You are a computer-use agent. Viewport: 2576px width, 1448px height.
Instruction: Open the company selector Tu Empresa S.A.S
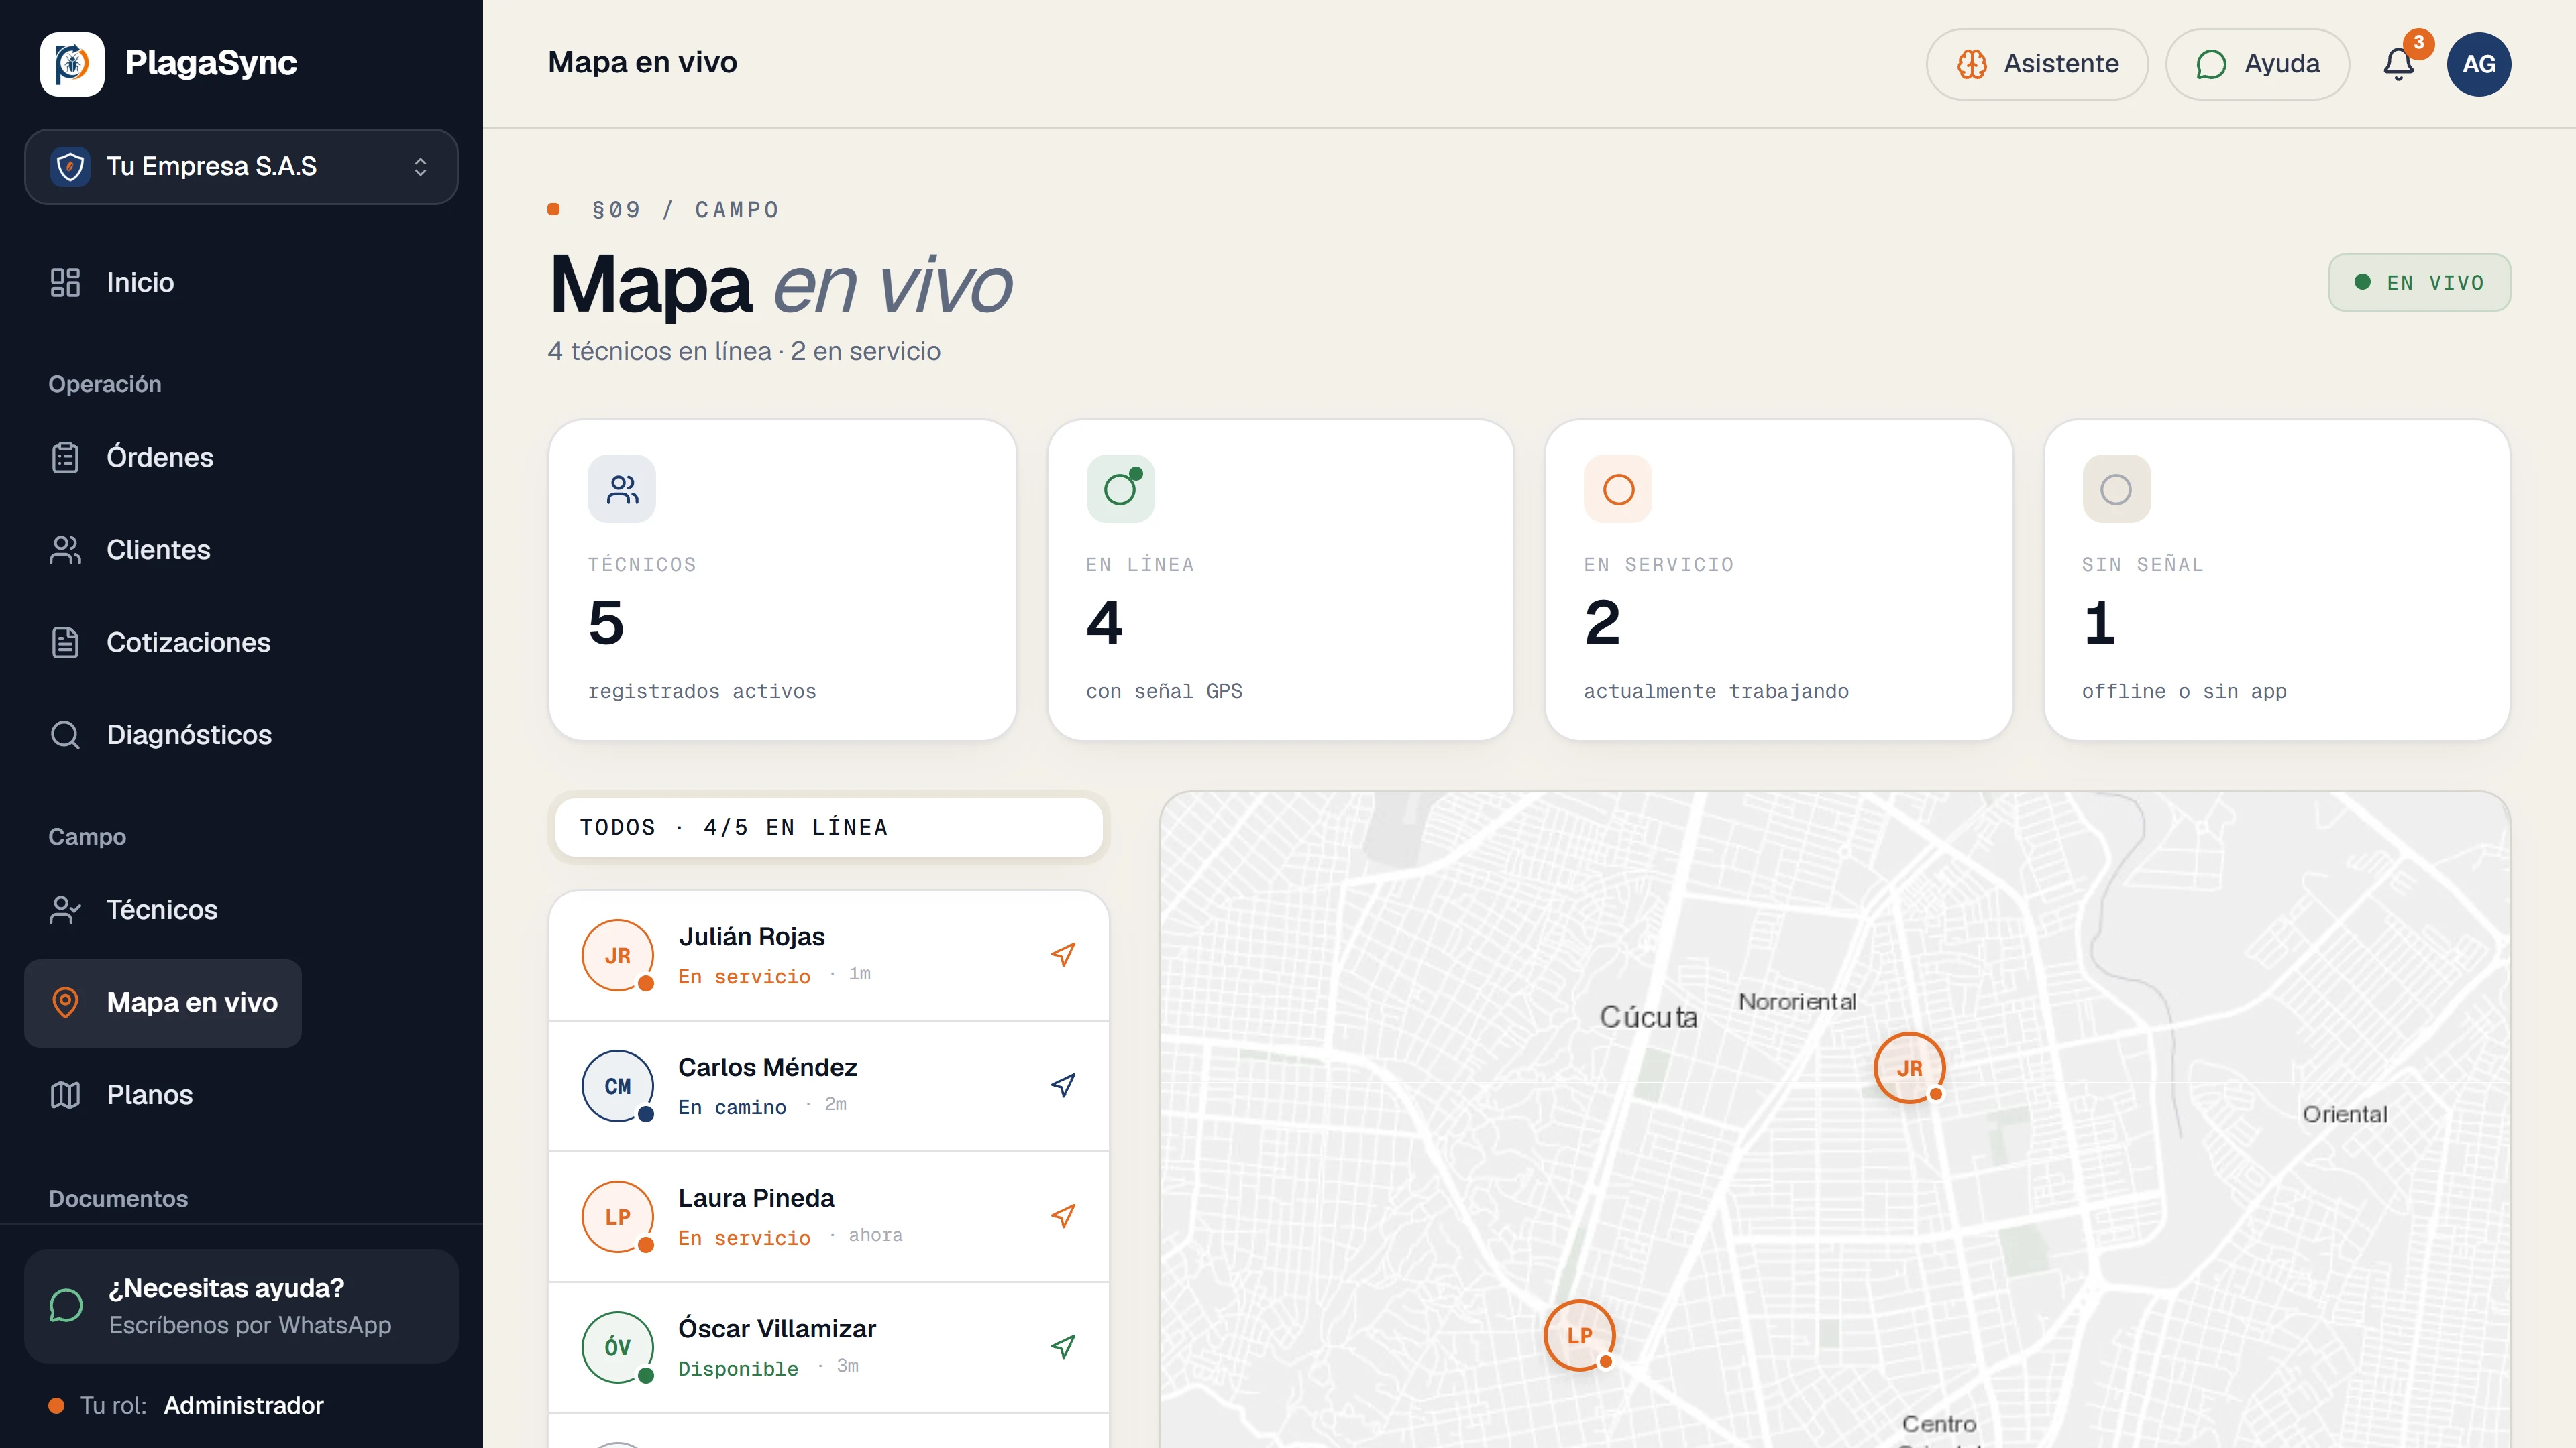tap(241, 167)
